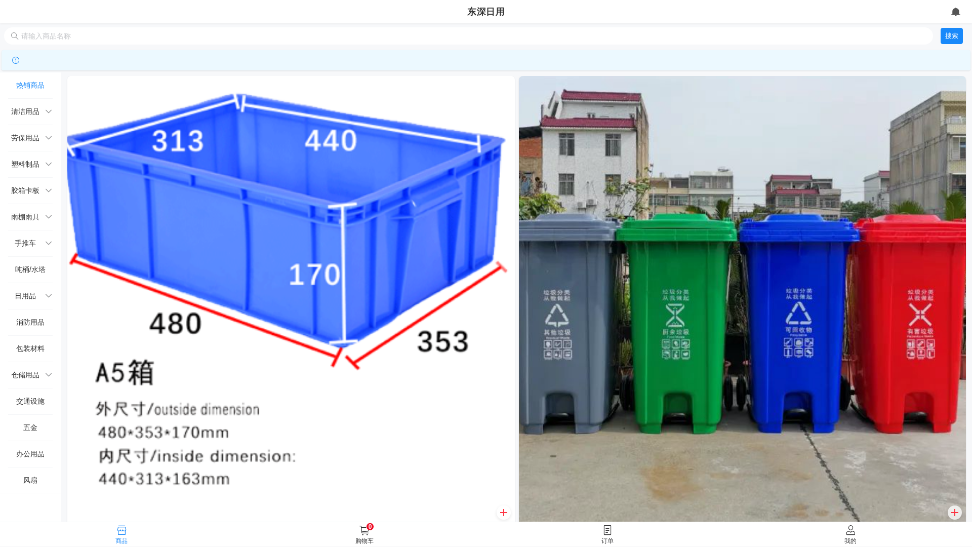Open the 塑料制品 category label
Image resolution: width=972 pixels, height=547 pixels.
pyautogui.click(x=25, y=164)
